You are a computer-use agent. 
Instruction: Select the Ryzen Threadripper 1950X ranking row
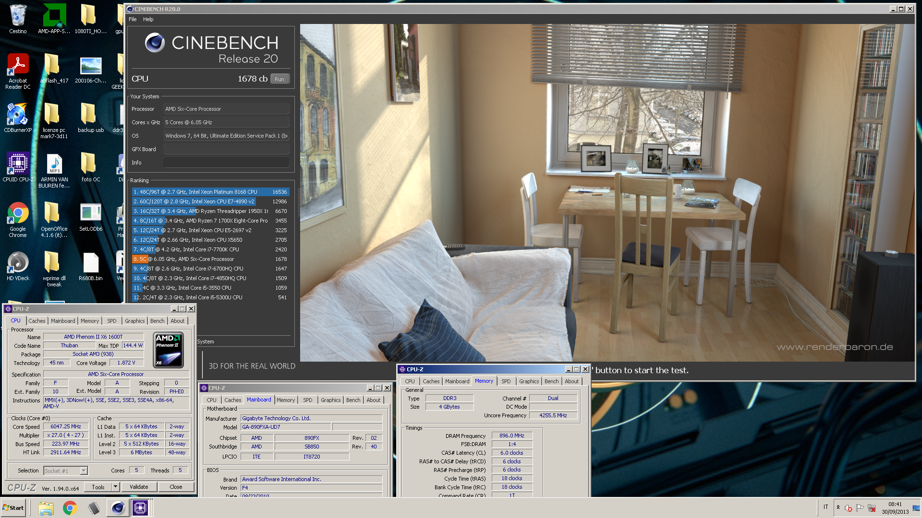pos(210,211)
